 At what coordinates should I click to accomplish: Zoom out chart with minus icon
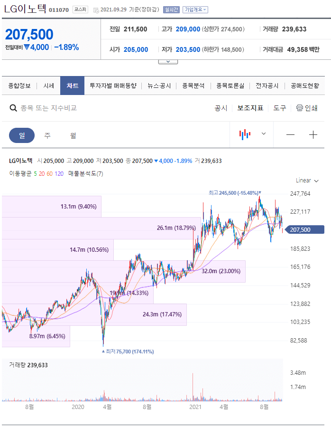point(290,134)
